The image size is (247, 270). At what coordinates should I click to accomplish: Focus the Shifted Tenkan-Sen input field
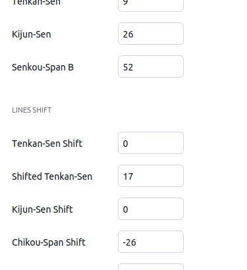[151, 176]
